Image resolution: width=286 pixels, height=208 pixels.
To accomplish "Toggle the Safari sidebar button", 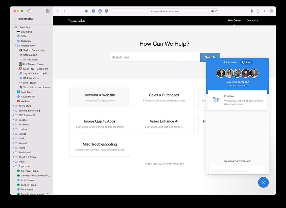I will pyautogui.click(x=29, y=11).
